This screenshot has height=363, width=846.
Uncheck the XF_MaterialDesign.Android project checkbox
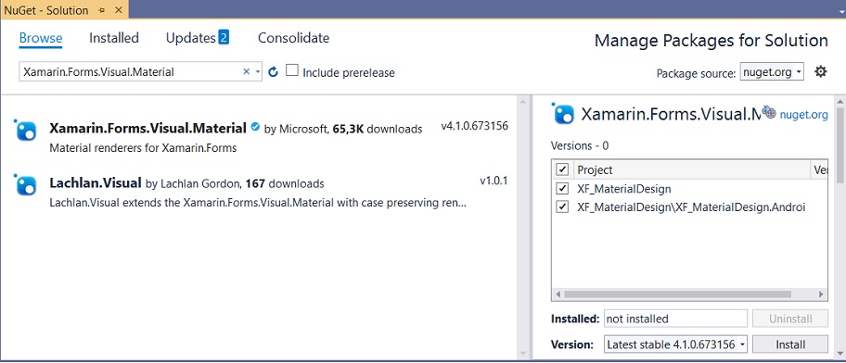tap(562, 207)
